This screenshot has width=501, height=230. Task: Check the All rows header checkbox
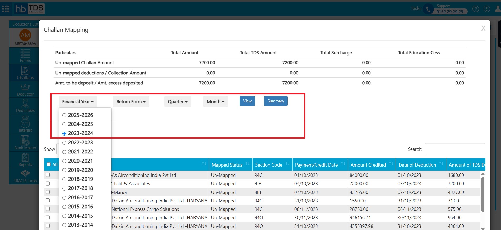(x=49, y=164)
